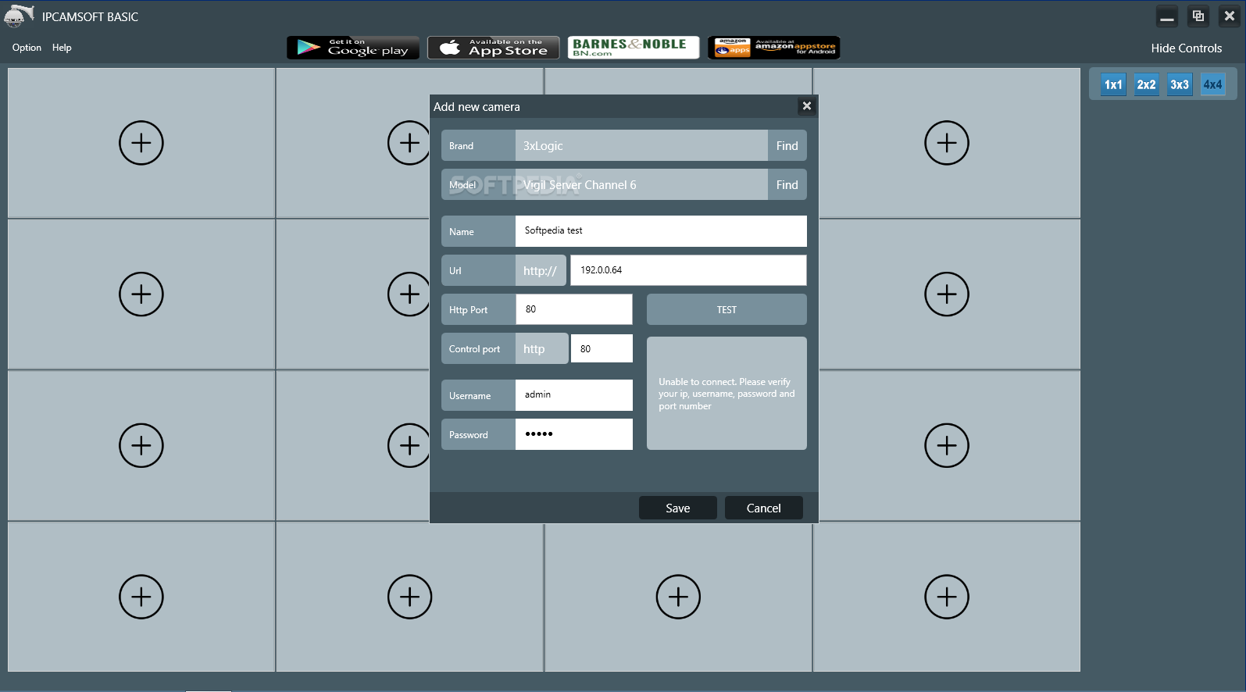Restore the IPCamSoft window size

1198,16
